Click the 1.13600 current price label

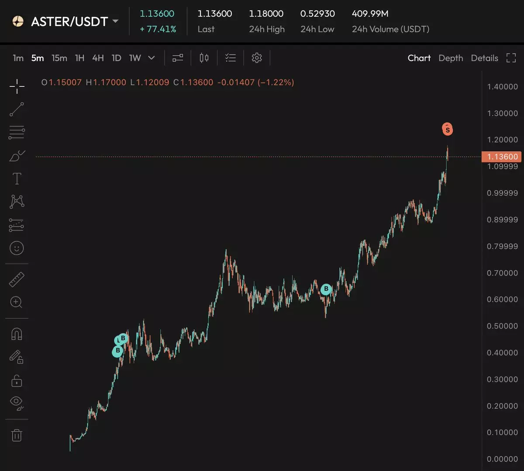point(502,157)
